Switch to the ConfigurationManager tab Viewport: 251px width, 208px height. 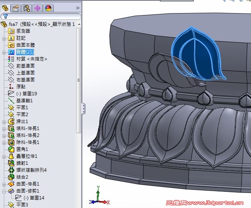[27, 8]
